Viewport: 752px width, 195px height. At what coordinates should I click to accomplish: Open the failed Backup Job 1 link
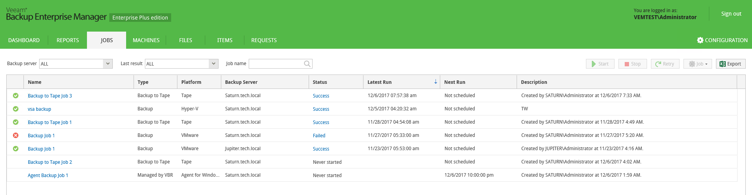point(41,136)
